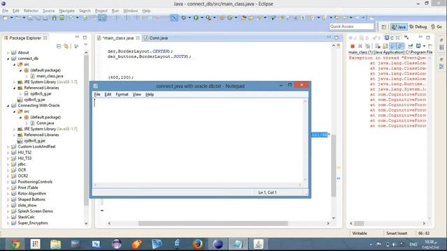Click the New Java Class icon

click(x=230, y=18)
